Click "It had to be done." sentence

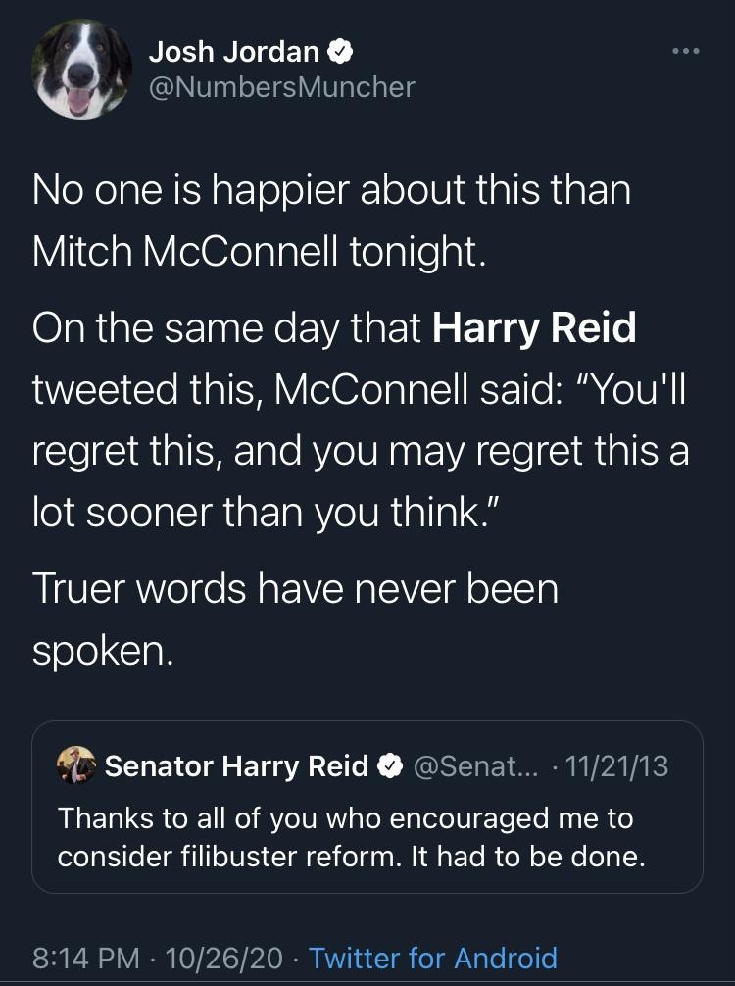528,857
